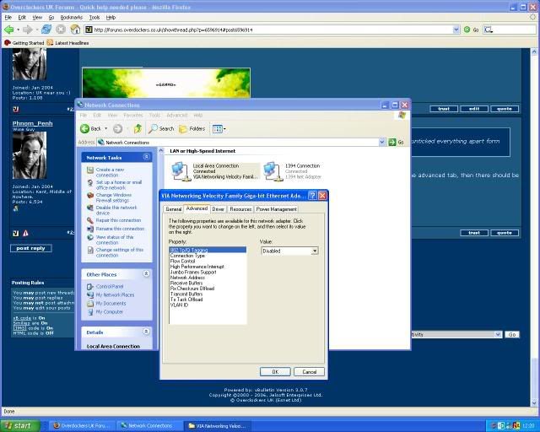Click Go button beside Network Connections address
This screenshot has width=540, height=432.
click(x=396, y=142)
